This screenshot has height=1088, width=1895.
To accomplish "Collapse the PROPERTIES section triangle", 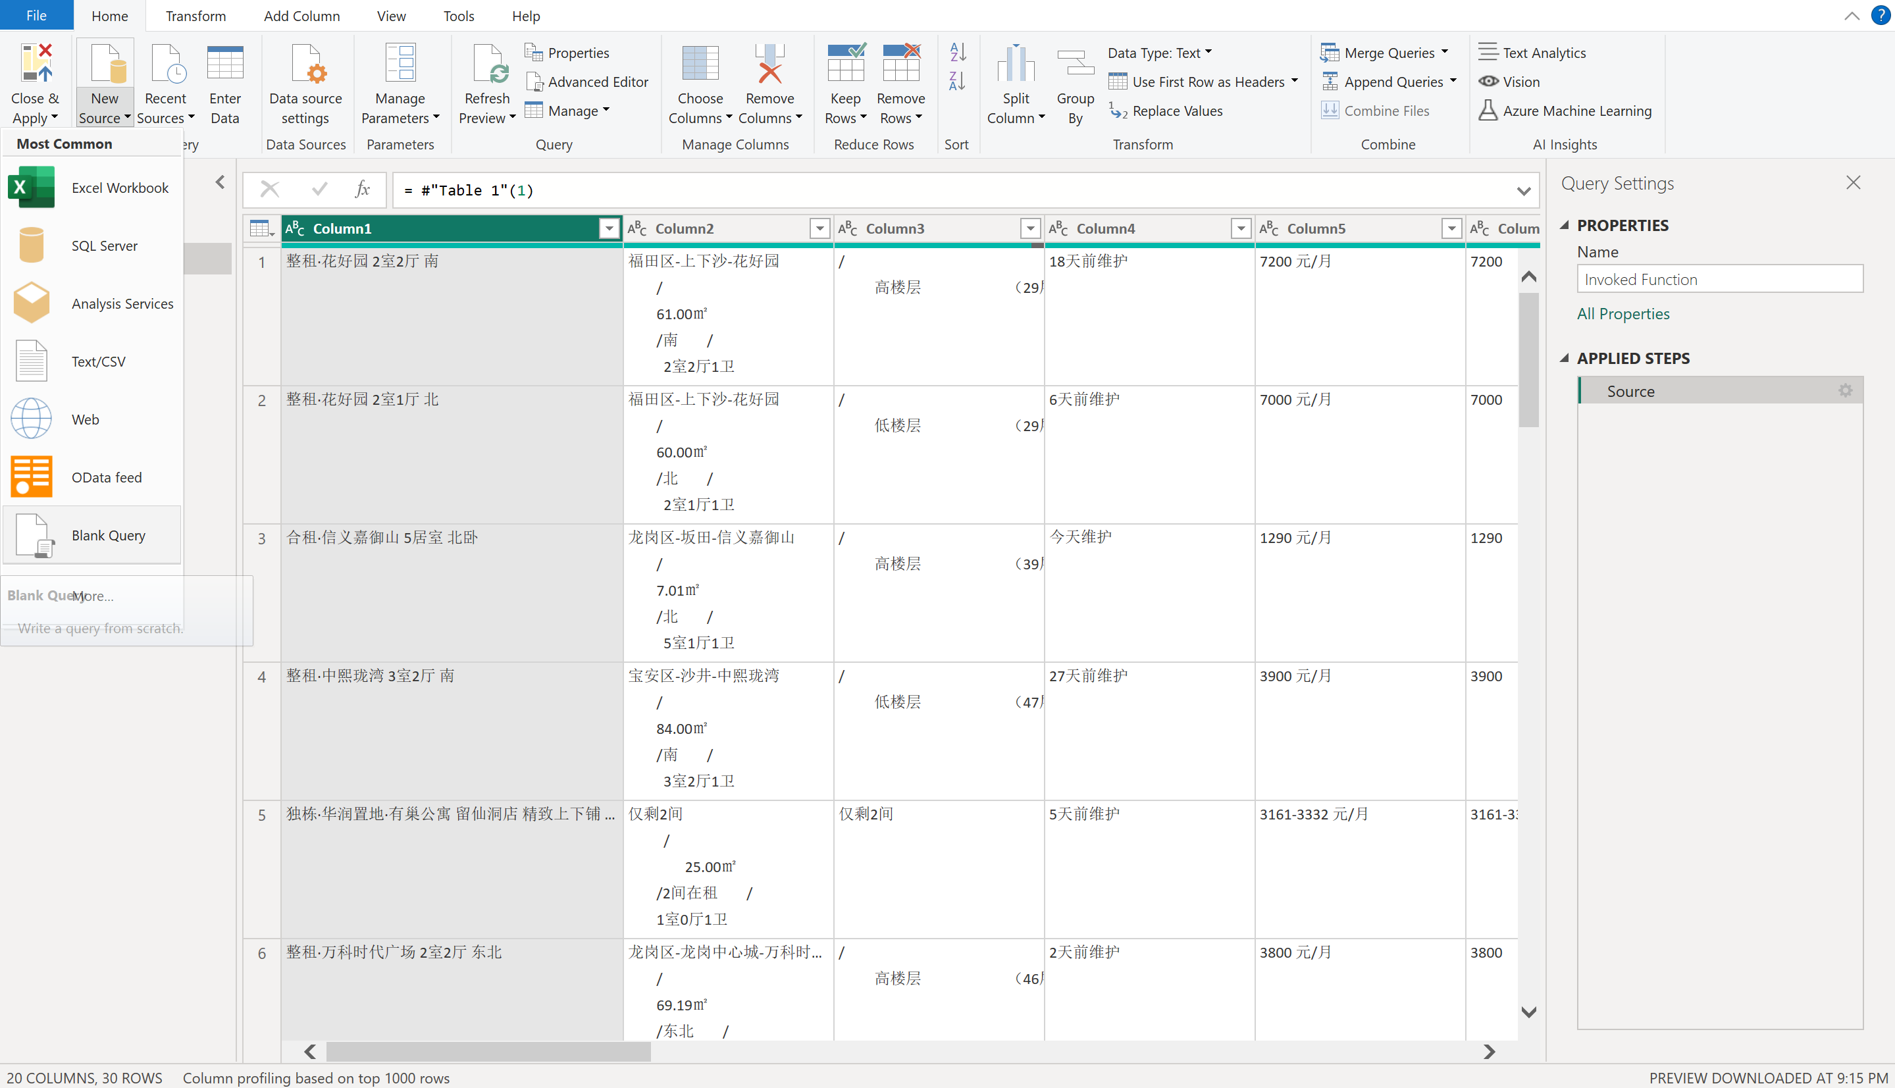I will [x=1565, y=225].
